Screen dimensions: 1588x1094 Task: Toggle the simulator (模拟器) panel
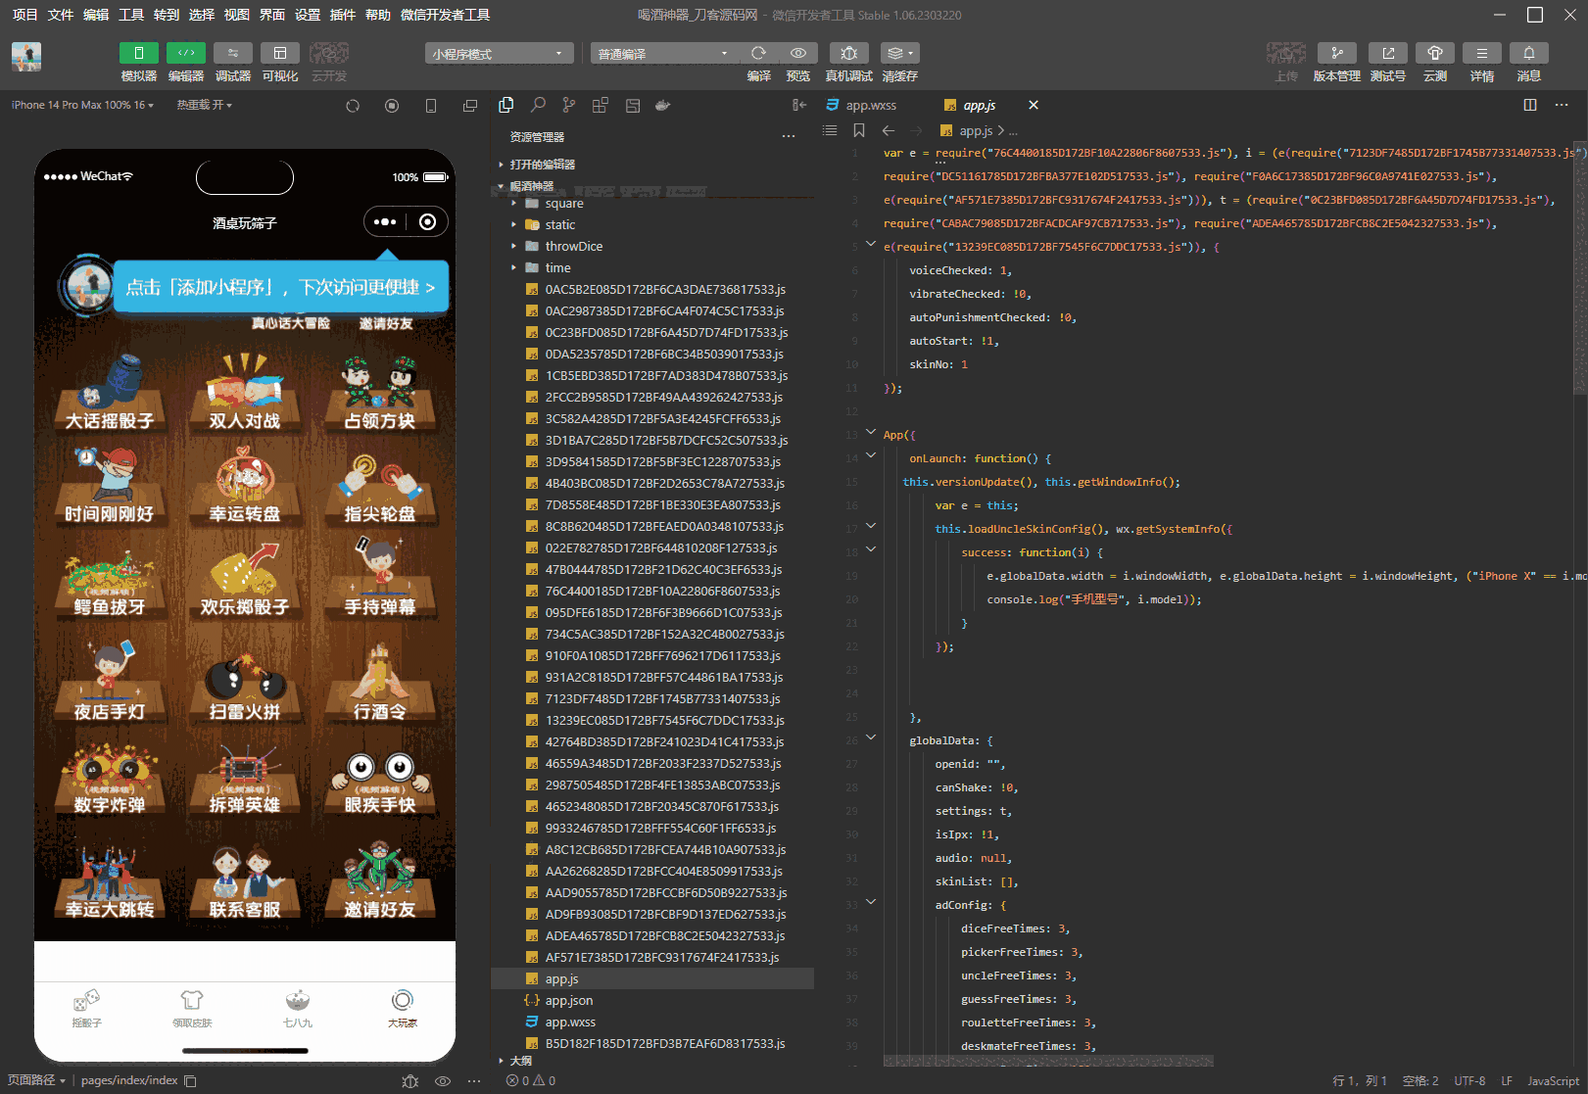tap(138, 53)
